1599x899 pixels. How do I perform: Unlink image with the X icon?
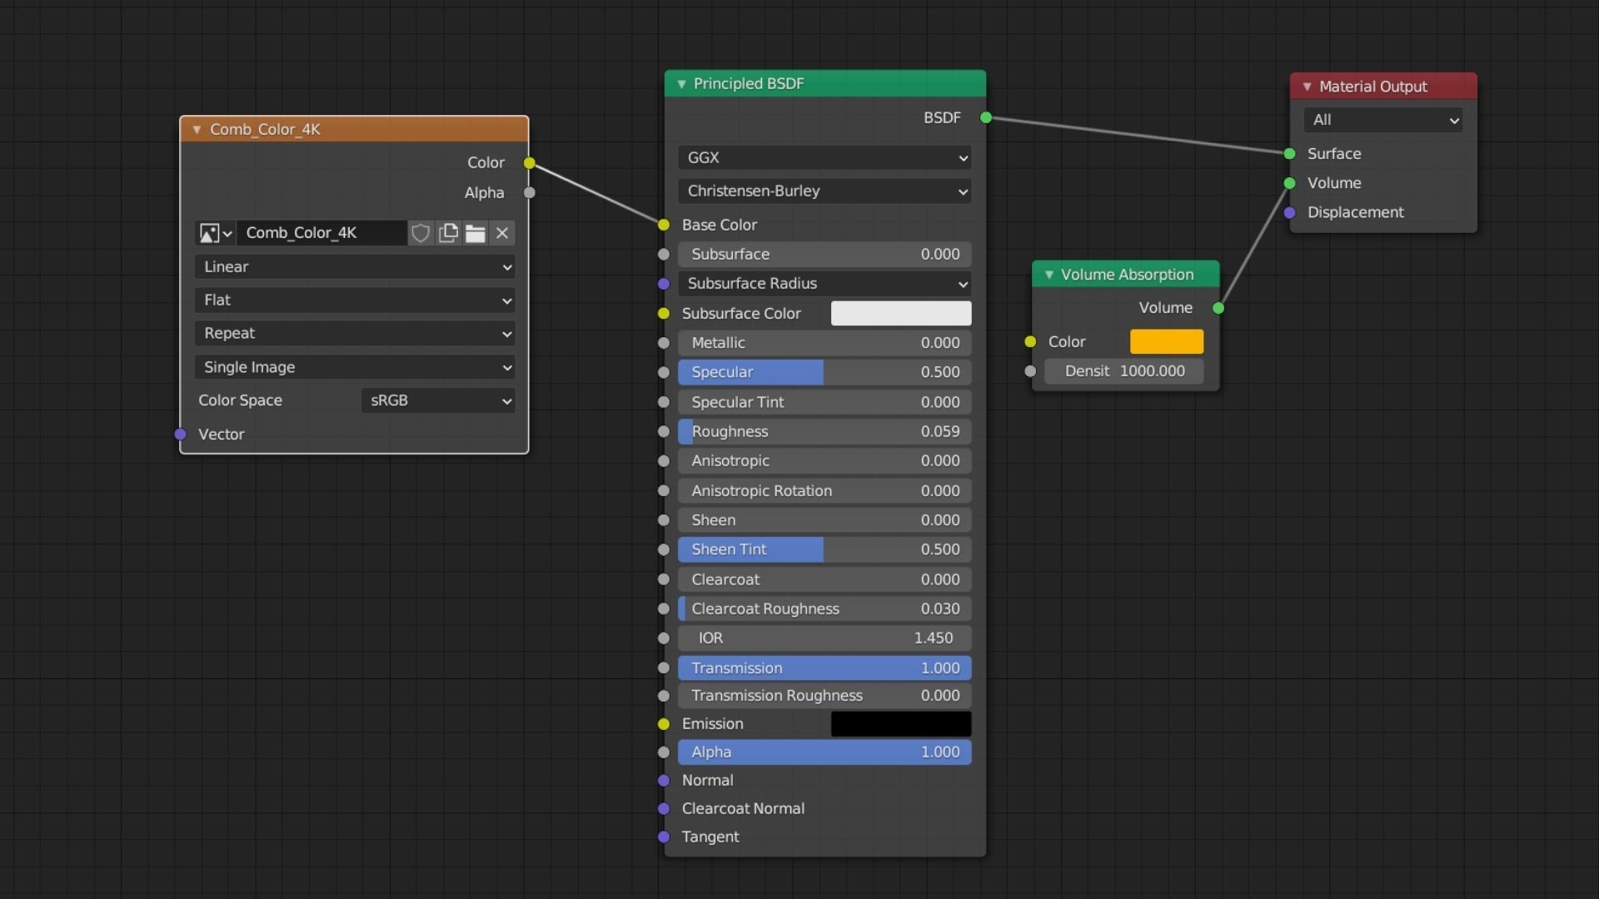pyautogui.click(x=502, y=233)
